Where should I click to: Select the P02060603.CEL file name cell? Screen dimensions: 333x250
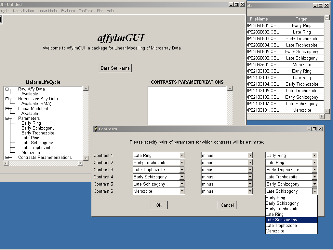click(263, 39)
